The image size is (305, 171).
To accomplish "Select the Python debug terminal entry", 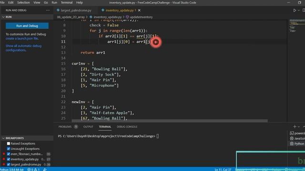I will tap(297, 143).
